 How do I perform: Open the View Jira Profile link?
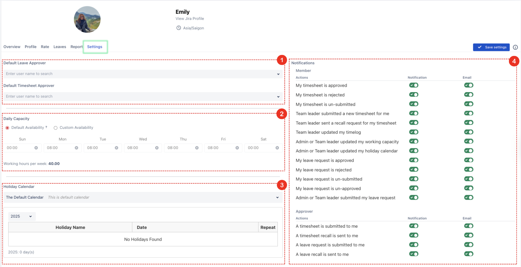click(x=190, y=19)
